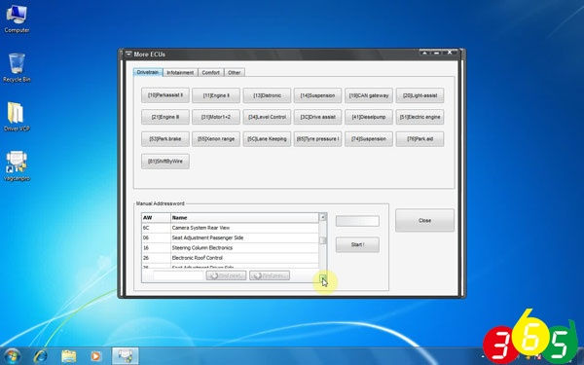Switch to the Infotainment tab
This screenshot has width=584, height=365.
coord(180,73)
